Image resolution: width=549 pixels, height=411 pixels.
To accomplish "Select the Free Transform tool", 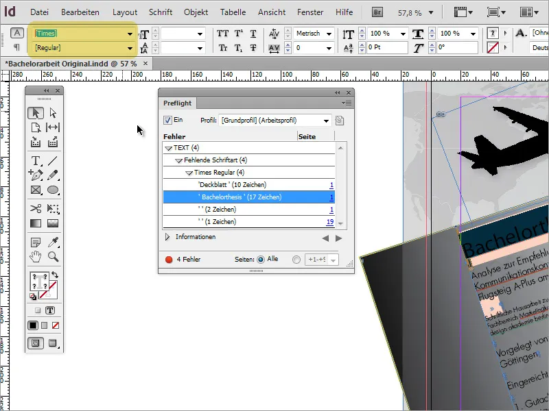I will [x=53, y=209].
